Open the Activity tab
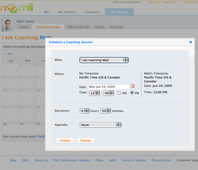198x170 pixels. pos(116,27)
